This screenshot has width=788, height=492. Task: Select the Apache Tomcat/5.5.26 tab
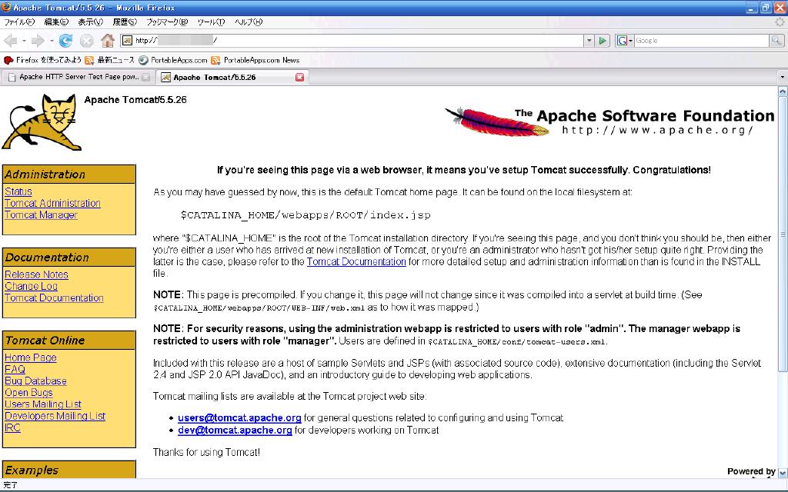coord(232,78)
